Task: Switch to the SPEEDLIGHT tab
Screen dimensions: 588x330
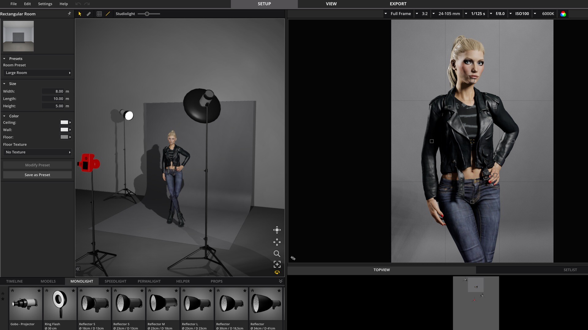Action: click(x=115, y=281)
